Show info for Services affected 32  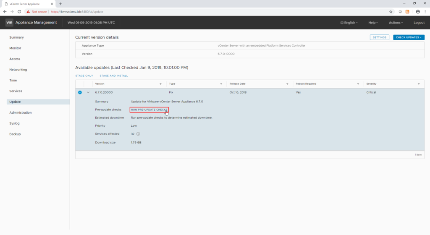tap(138, 134)
